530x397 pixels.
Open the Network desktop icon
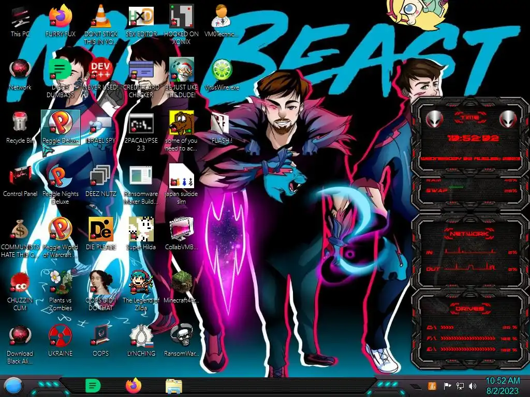click(x=20, y=75)
